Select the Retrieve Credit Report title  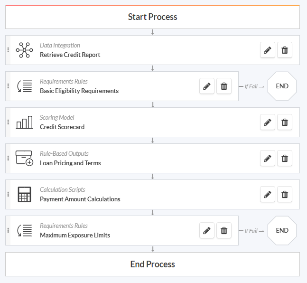(70, 55)
